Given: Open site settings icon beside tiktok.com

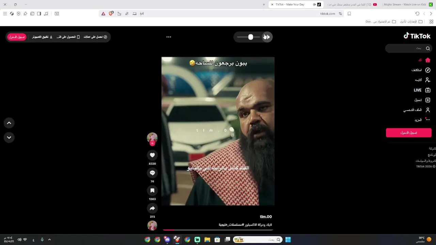Looking at the screenshot, I should tap(340, 14).
